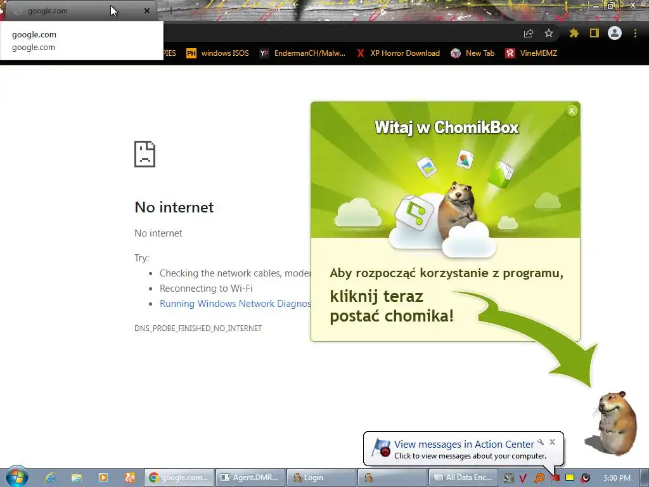Click the round speaker tray icon
The height and width of the screenshot is (487, 649).
pyautogui.click(x=585, y=478)
